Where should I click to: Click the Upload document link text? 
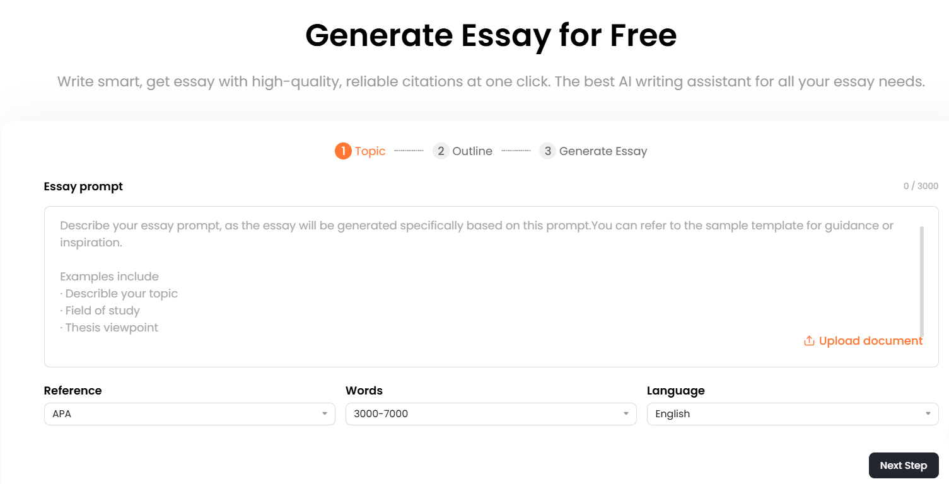click(x=870, y=341)
